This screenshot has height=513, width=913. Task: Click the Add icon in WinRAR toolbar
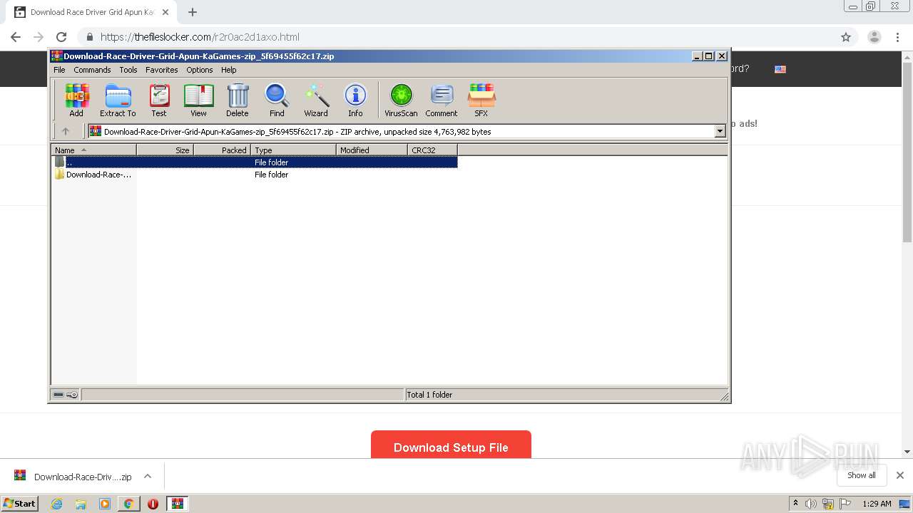[x=76, y=100]
